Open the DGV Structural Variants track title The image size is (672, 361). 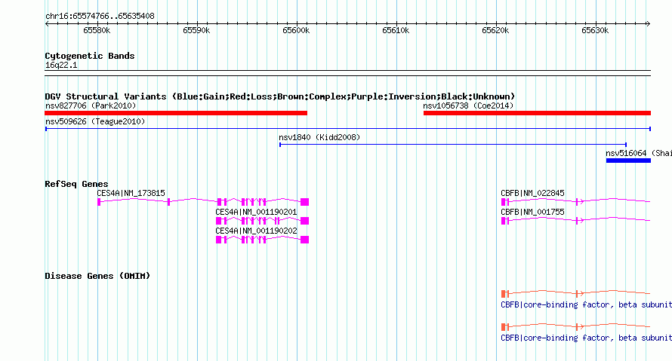click(280, 96)
